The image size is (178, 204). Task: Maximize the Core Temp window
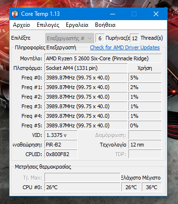point(134,14)
